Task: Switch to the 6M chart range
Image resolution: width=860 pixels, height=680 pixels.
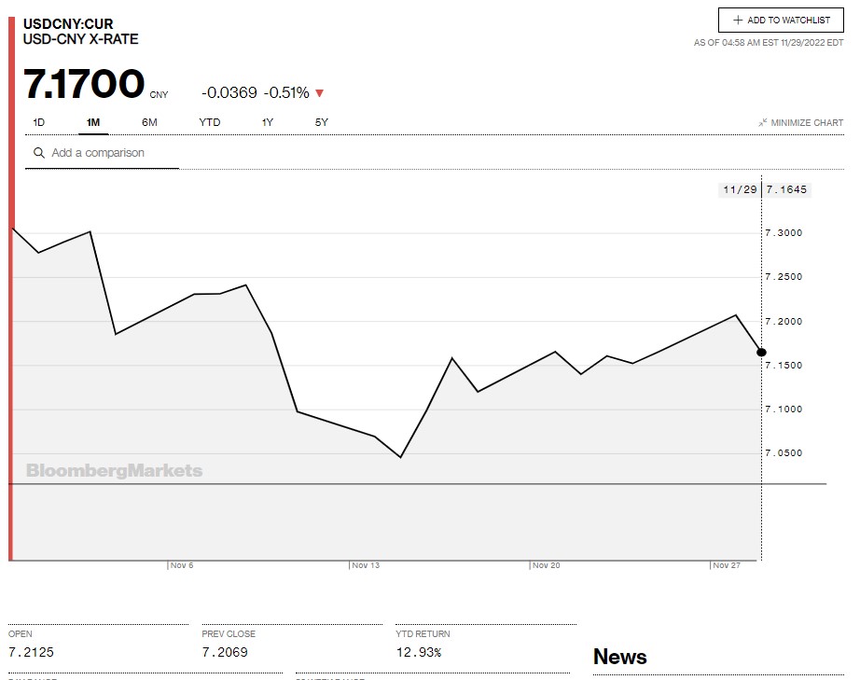Action: click(x=149, y=122)
